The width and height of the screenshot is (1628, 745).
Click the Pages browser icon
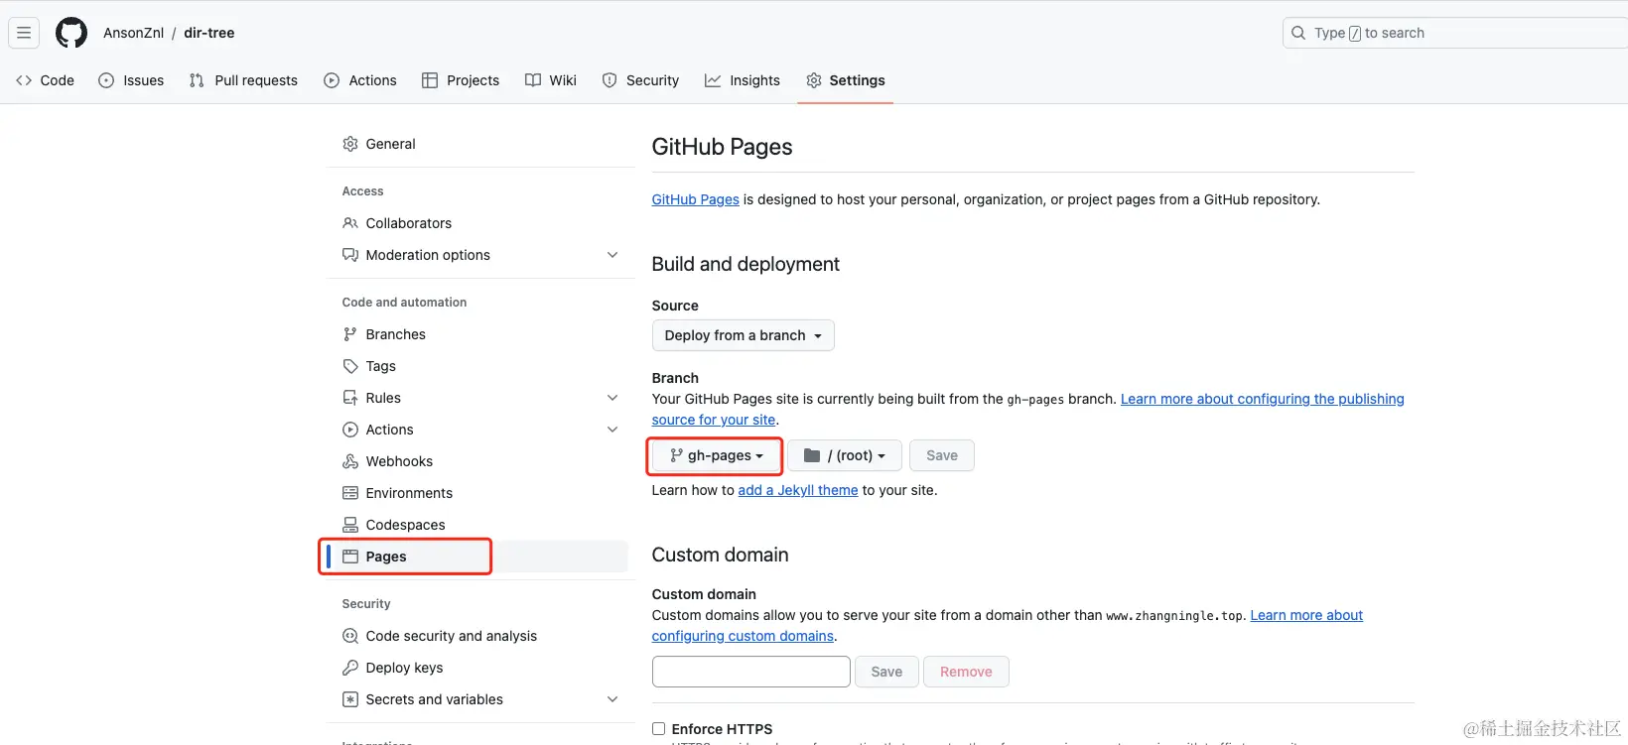(350, 557)
